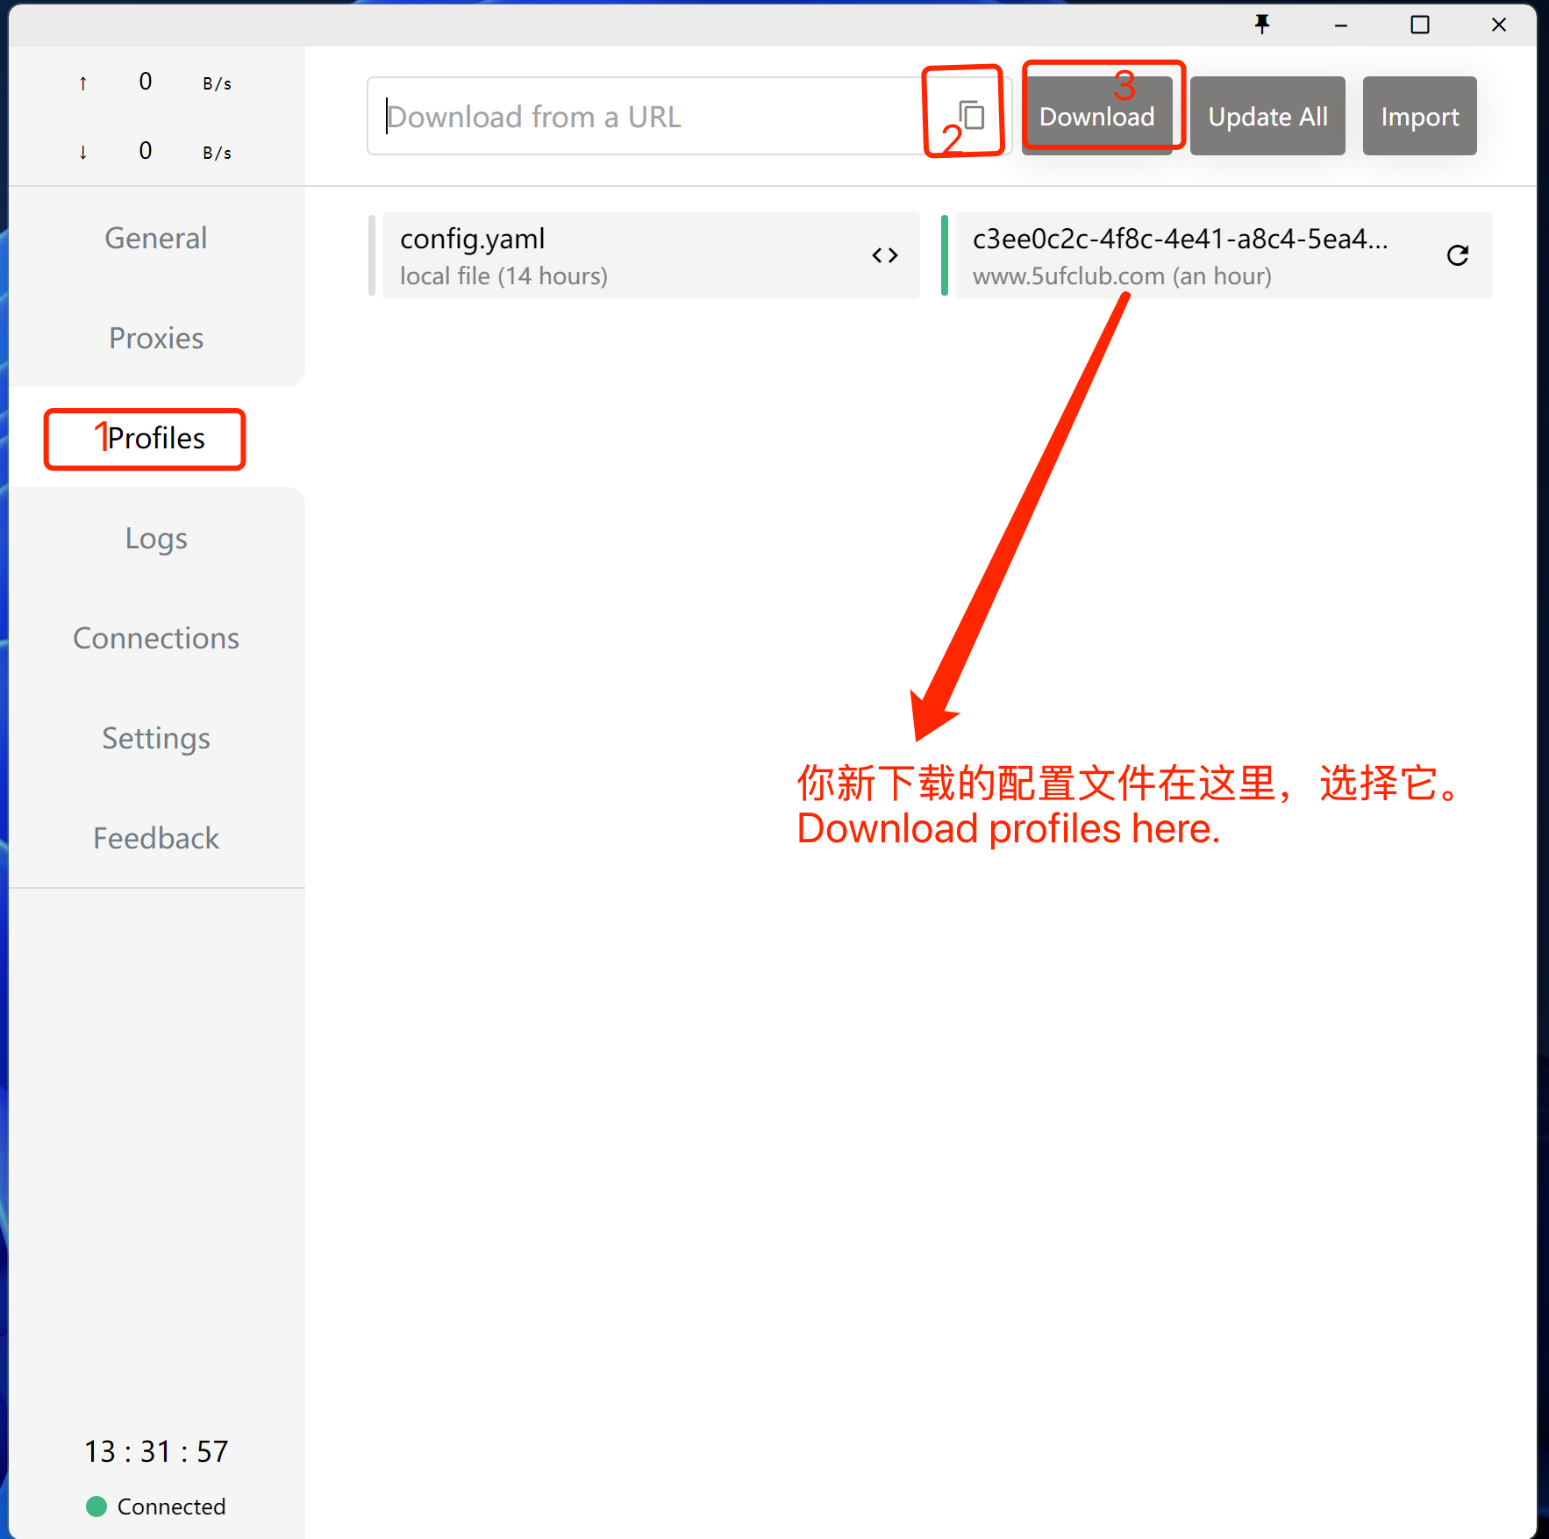This screenshot has width=1549, height=1539.
Task: Go to the Settings page
Action: click(x=156, y=738)
